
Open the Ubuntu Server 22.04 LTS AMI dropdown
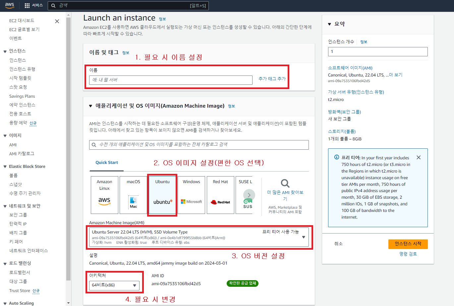[x=199, y=237]
